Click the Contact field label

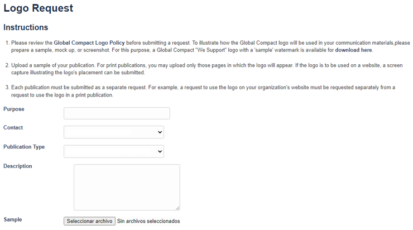[x=13, y=127]
